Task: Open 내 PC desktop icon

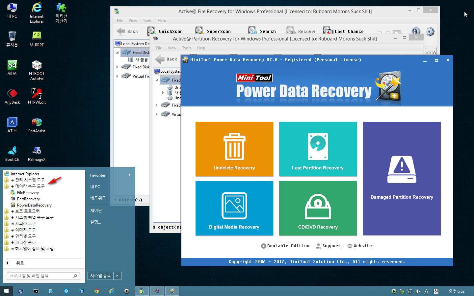Action: [12, 10]
